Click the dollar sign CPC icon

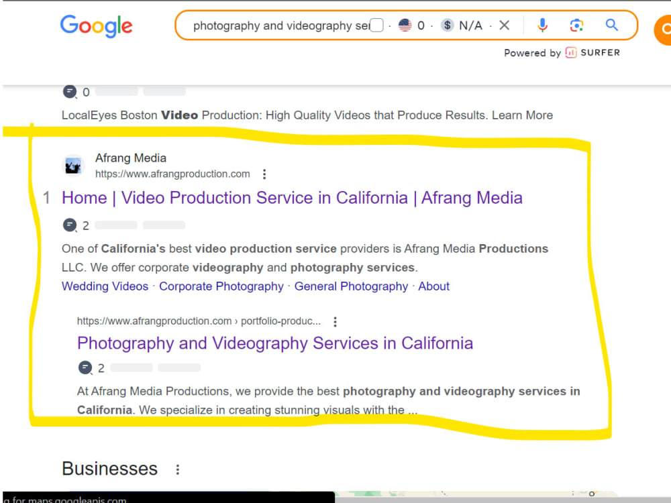447,25
